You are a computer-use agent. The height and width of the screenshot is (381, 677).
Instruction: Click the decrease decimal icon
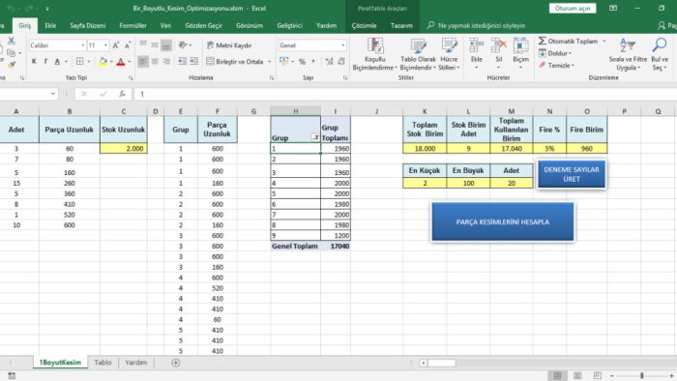(341, 62)
